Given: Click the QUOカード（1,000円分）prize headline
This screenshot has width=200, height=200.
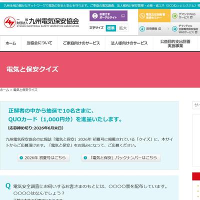Looking at the screenshot, I should pos(65,119).
